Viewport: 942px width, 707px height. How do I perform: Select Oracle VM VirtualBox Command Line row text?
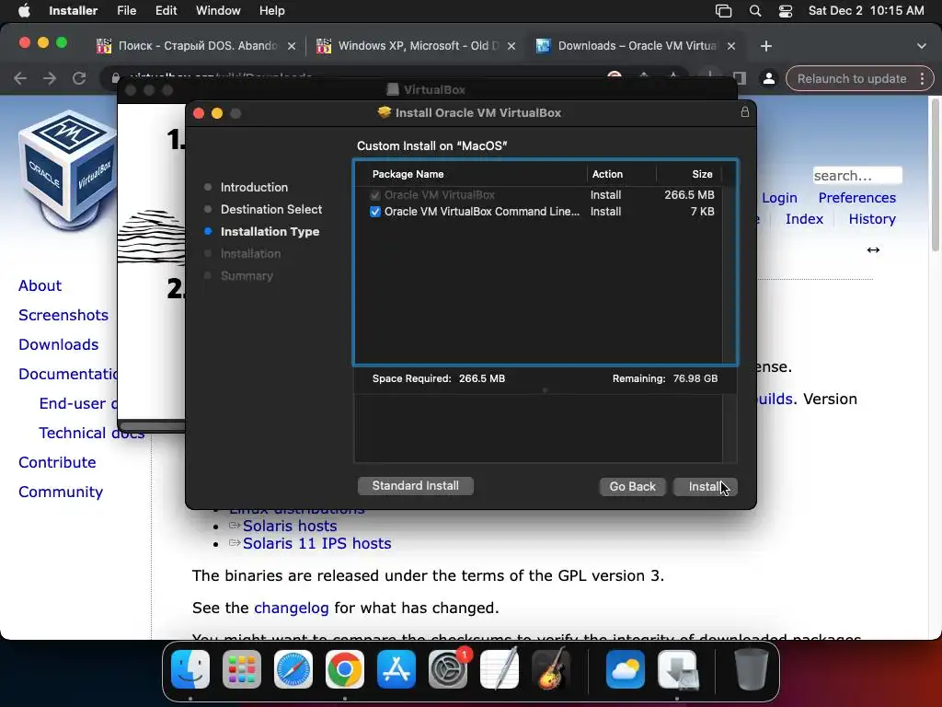pyautogui.click(x=482, y=212)
